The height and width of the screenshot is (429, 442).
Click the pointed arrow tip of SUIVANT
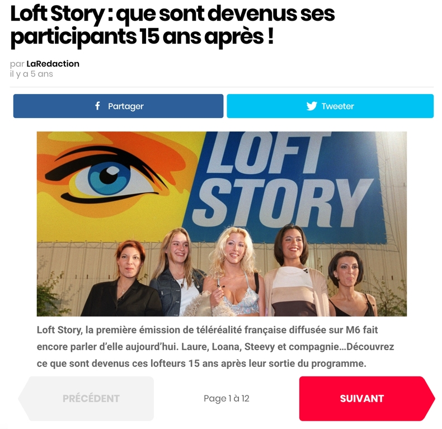430,398
